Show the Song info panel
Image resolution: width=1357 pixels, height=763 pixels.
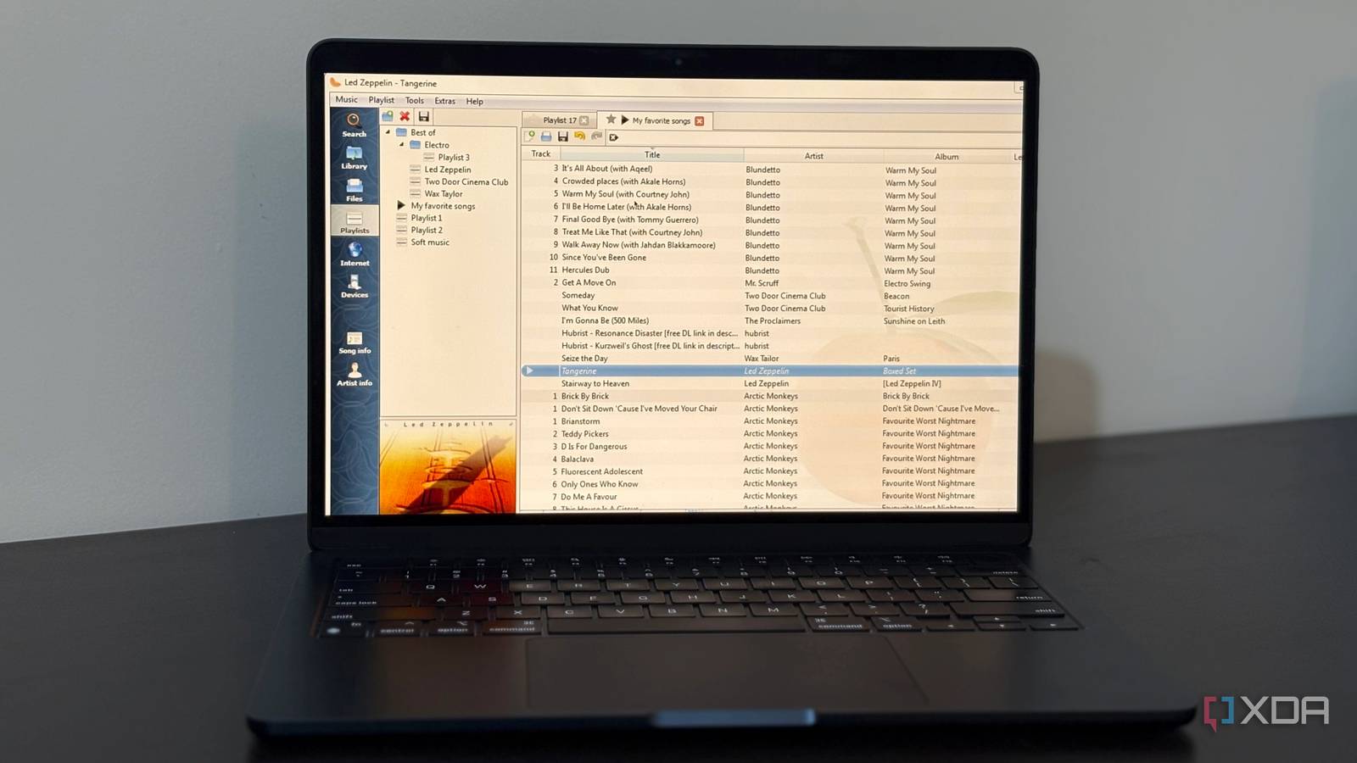point(354,343)
